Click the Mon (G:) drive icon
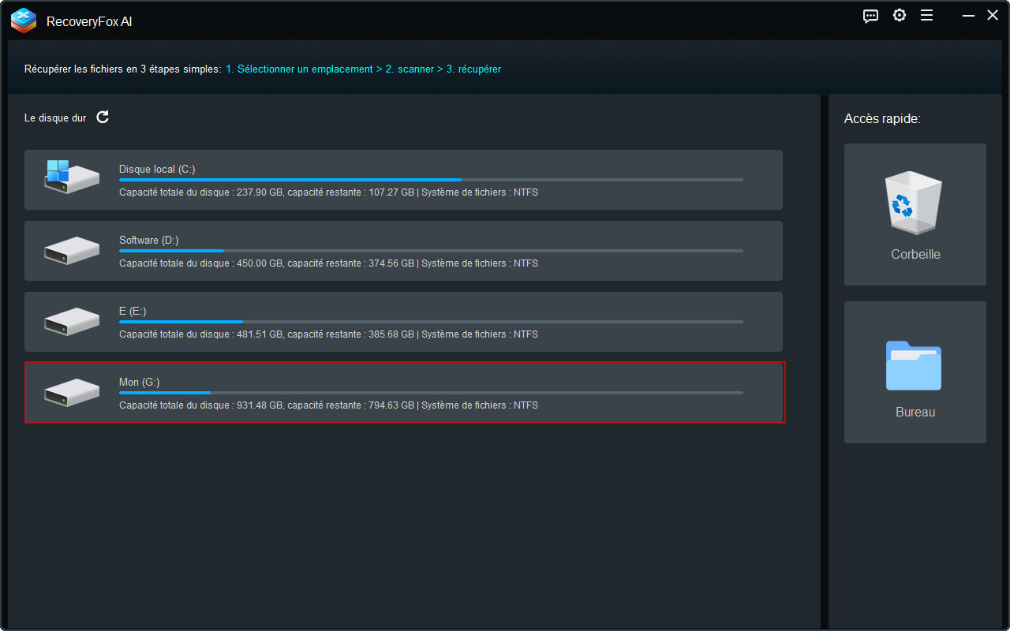Screen dimensions: 1010x631 tap(72, 393)
